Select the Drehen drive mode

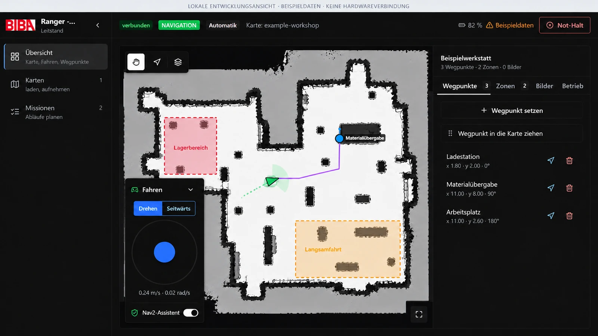point(148,209)
